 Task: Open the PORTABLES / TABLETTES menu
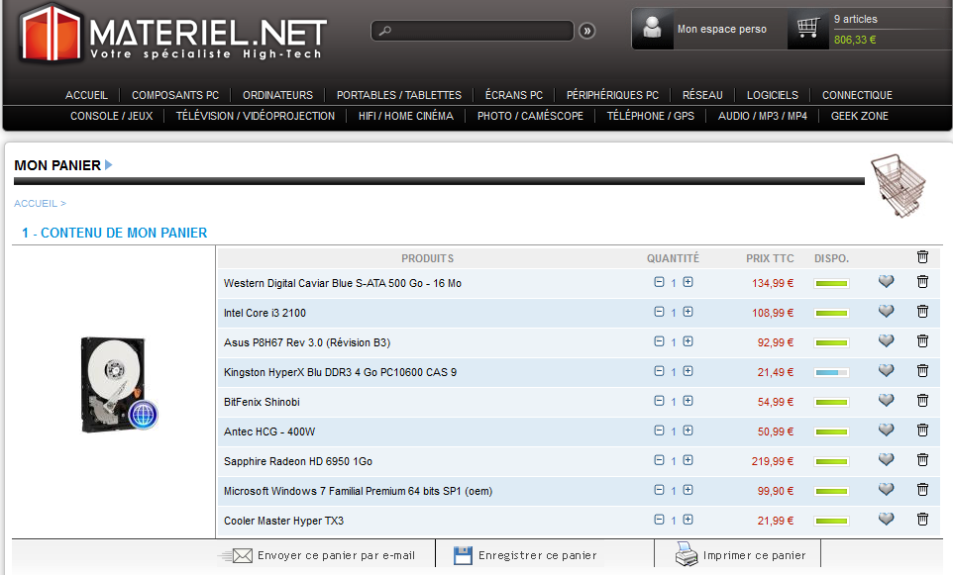pyautogui.click(x=398, y=95)
